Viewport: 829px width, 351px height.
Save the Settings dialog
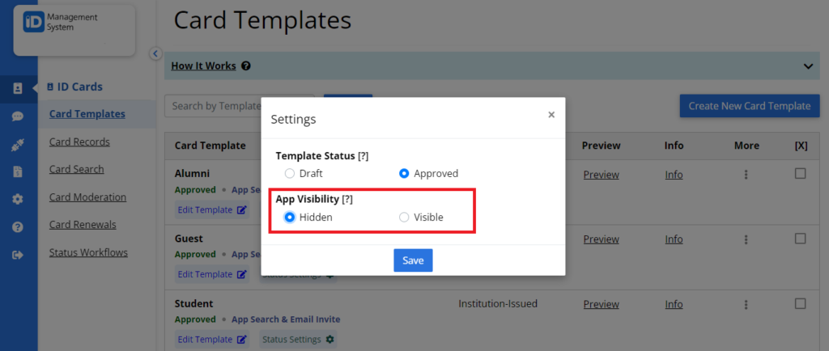pos(413,260)
